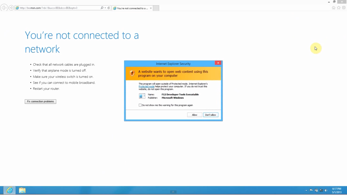Expand the taskbar center chevron handle
Screen dimensions: 347x195
coord(173,192)
